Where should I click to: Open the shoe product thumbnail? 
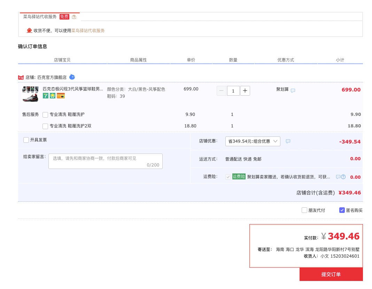click(30, 94)
